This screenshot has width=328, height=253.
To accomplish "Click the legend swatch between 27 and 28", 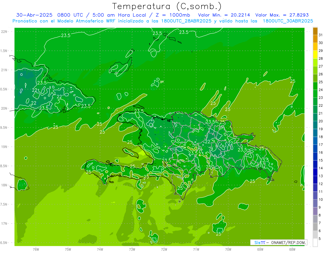I will [315, 62].
